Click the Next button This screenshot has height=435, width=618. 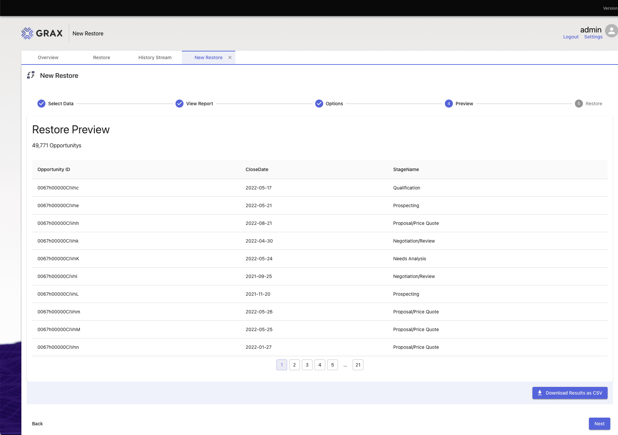coord(600,424)
